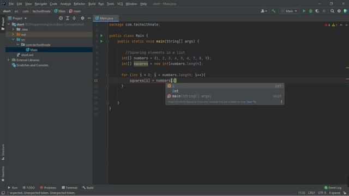Change 4 spaces indent setting

334,193
